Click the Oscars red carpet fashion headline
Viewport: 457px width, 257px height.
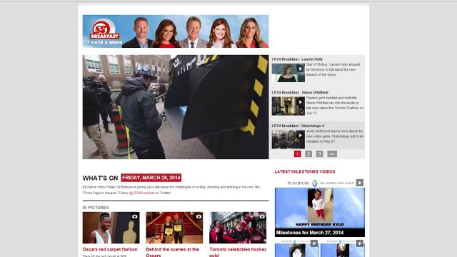coord(110,249)
